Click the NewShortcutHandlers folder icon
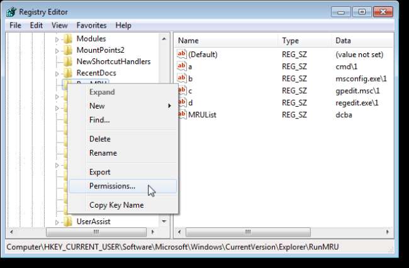The width and height of the screenshot is (409, 268). (x=68, y=62)
